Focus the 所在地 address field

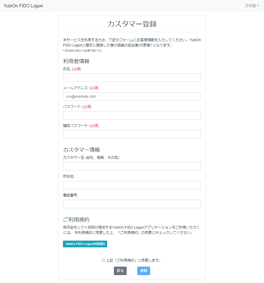(132, 185)
